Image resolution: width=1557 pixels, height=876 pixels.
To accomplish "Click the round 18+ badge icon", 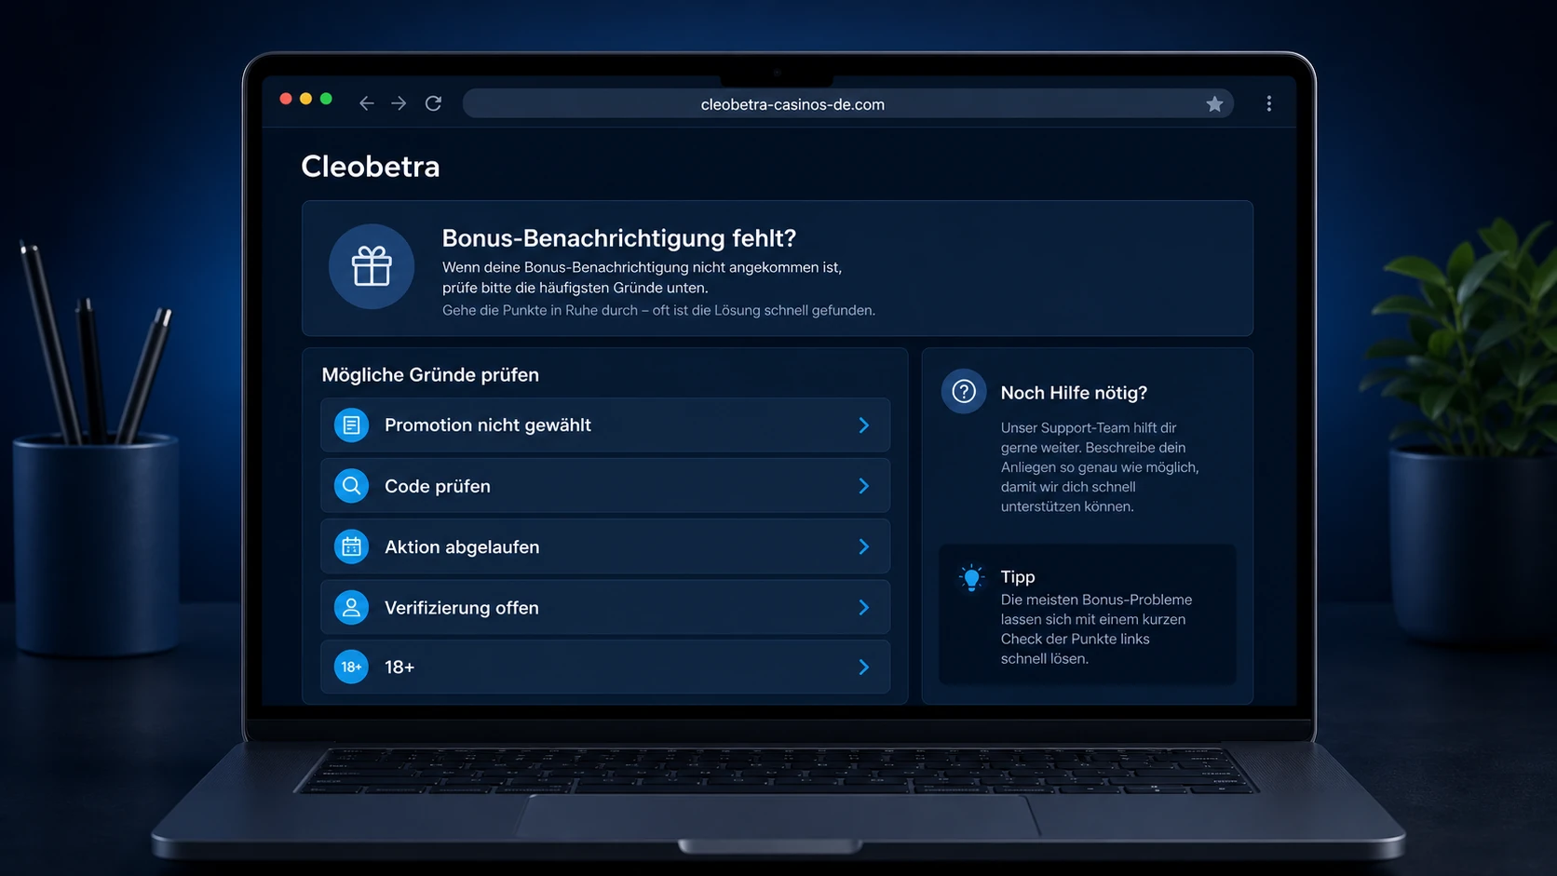I will (x=351, y=667).
